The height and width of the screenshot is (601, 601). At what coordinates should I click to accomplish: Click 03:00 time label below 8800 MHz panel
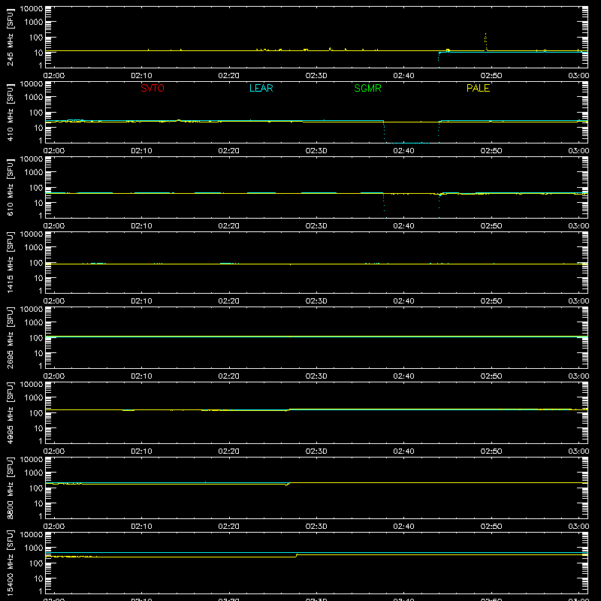[x=578, y=527]
